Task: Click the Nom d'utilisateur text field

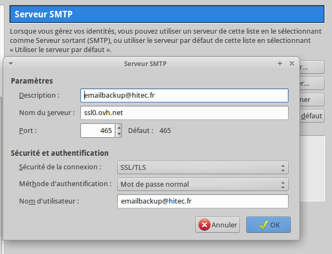Action: click(203, 201)
